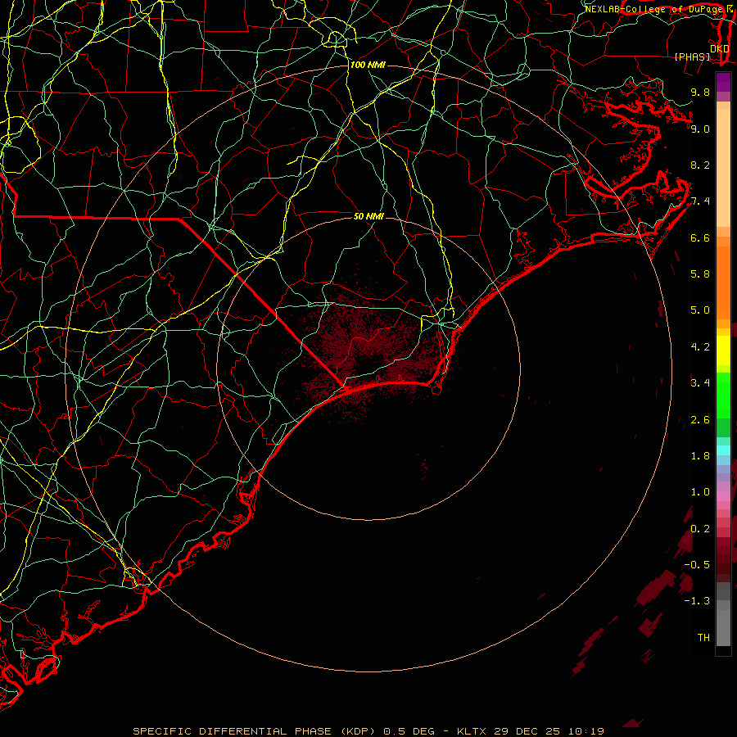Viewport: 737px width, 737px height.
Task: Click the 5.8 value on the color scale
Action: [700, 274]
